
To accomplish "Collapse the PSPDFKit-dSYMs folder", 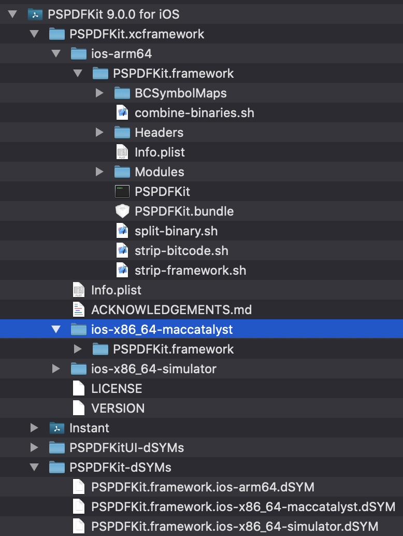I will [x=34, y=467].
